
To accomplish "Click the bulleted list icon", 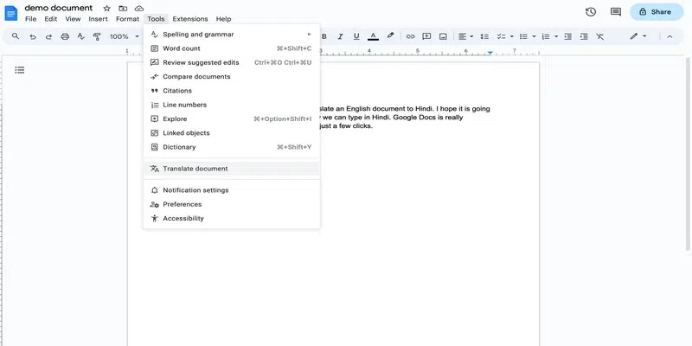I will (x=524, y=36).
